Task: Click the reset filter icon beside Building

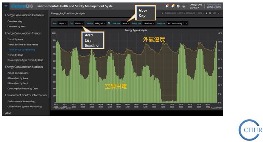Action: pyautogui.click(x=109, y=23)
